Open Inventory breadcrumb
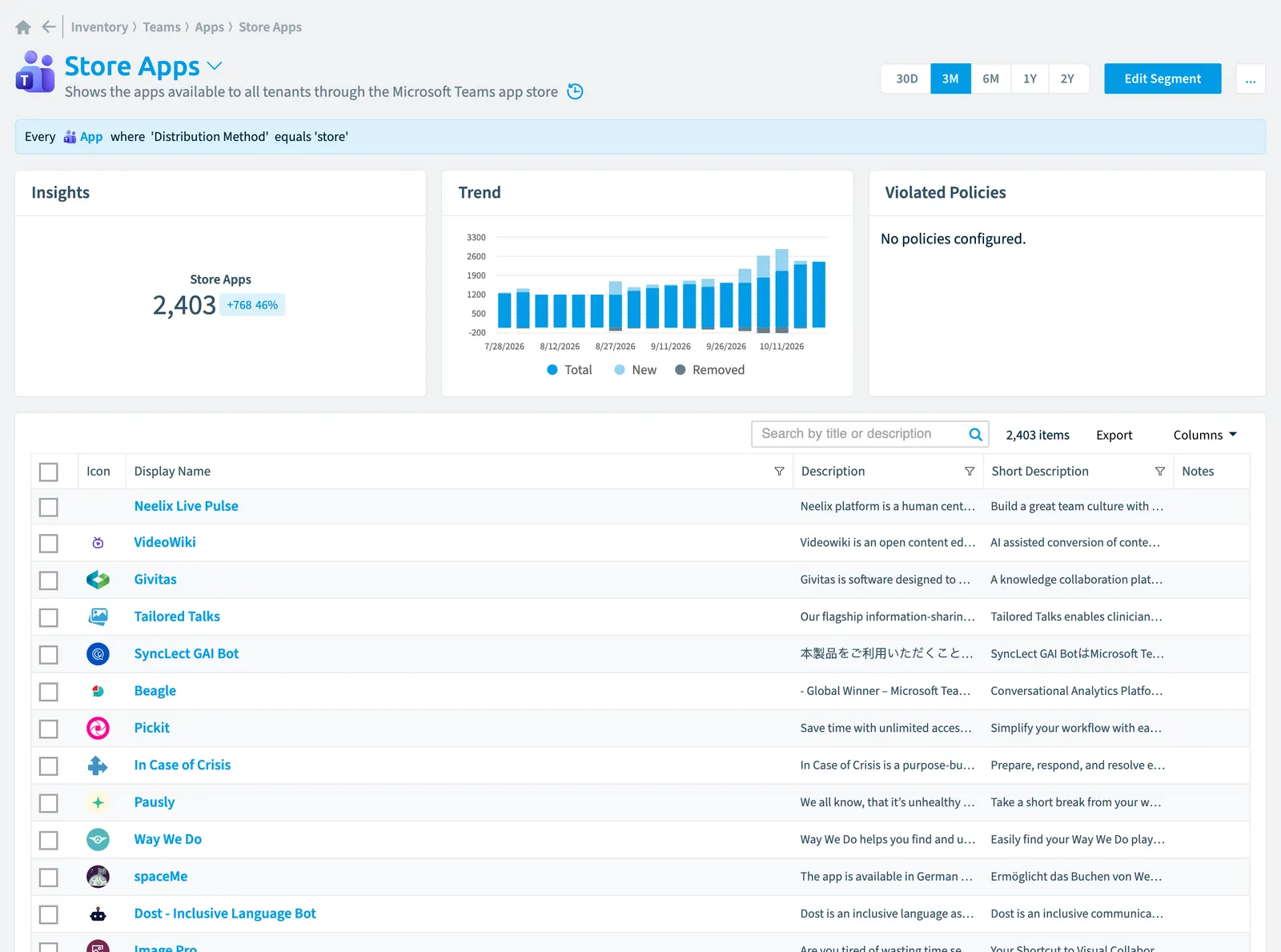The image size is (1281, 952). pyautogui.click(x=99, y=27)
